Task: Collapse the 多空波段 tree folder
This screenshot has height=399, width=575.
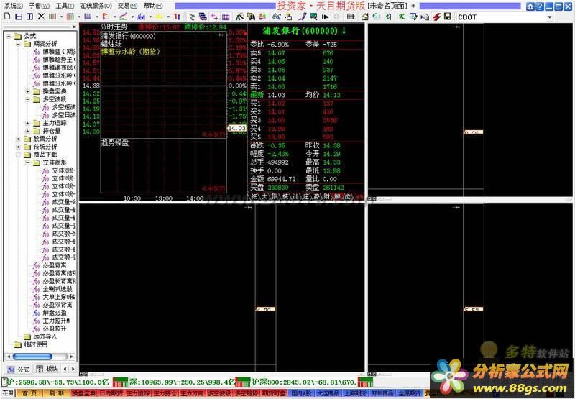Action: (x=27, y=99)
